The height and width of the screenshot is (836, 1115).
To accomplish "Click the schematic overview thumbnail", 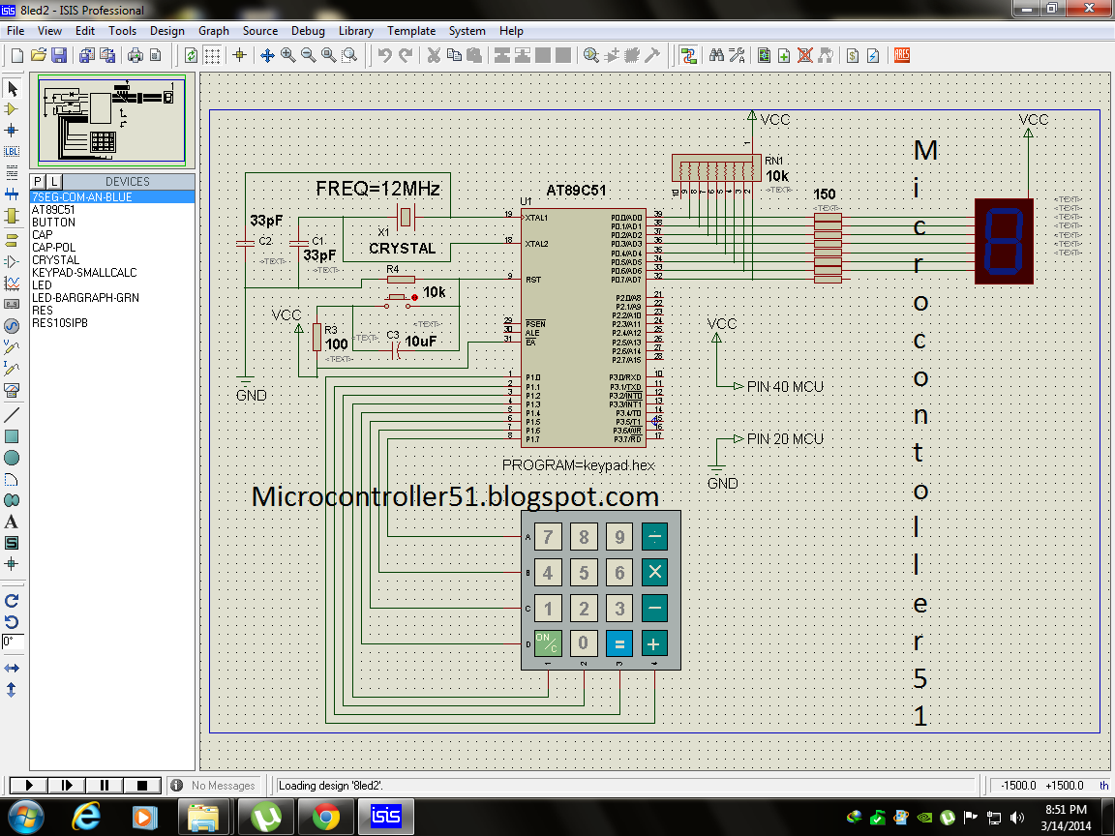I will (x=111, y=121).
